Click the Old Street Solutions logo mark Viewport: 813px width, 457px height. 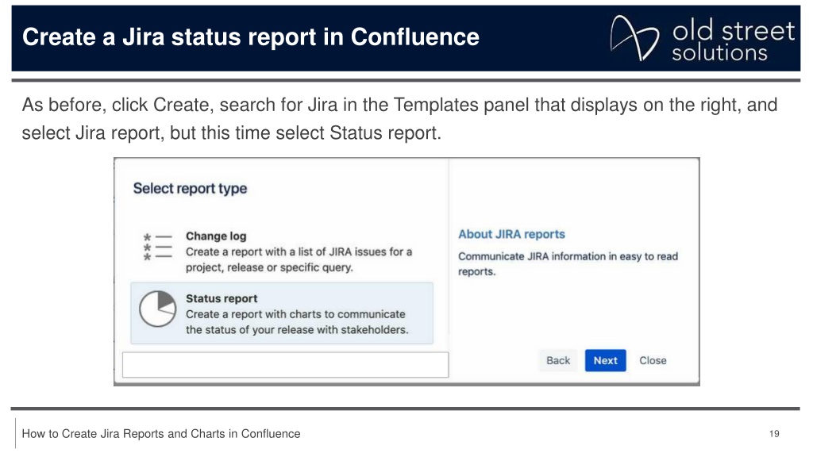(x=634, y=38)
